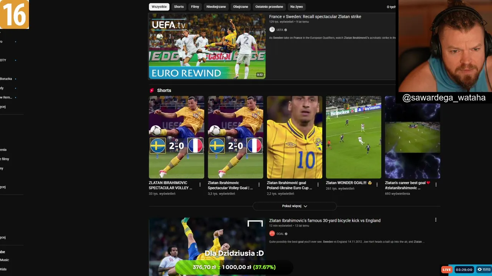Click the Zlatan Ibrahimović goal Poland-Ukraine short title
This screenshot has height=276, width=492.
[289, 186]
